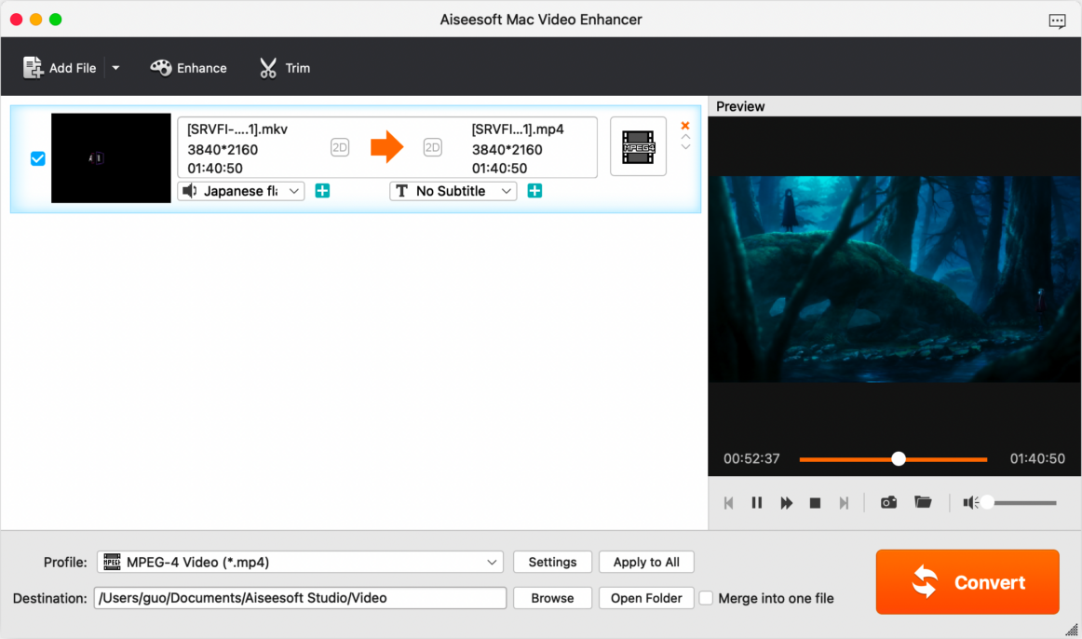The image size is (1082, 639).
Task: Fast forward the preview
Action: point(786,503)
